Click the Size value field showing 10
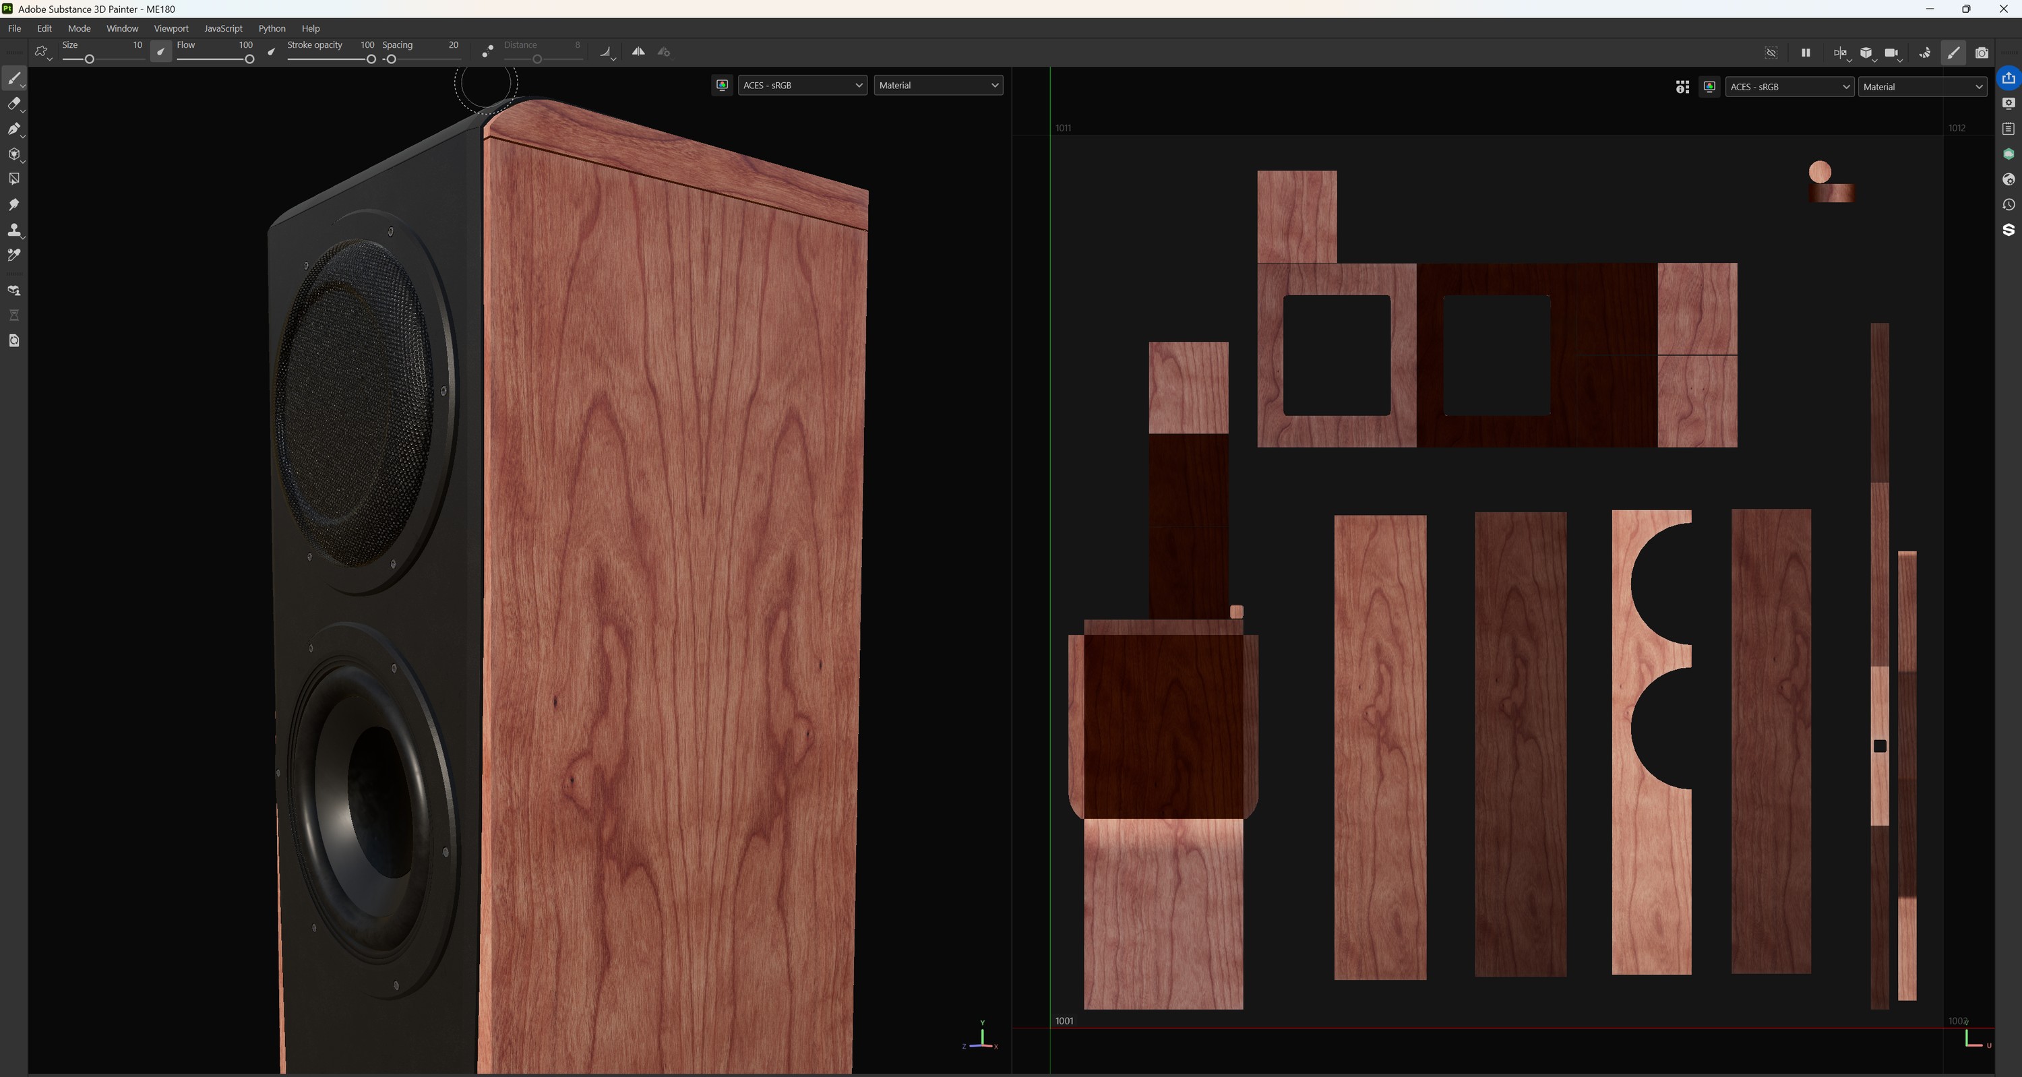Image resolution: width=2022 pixels, height=1077 pixels. (137, 44)
